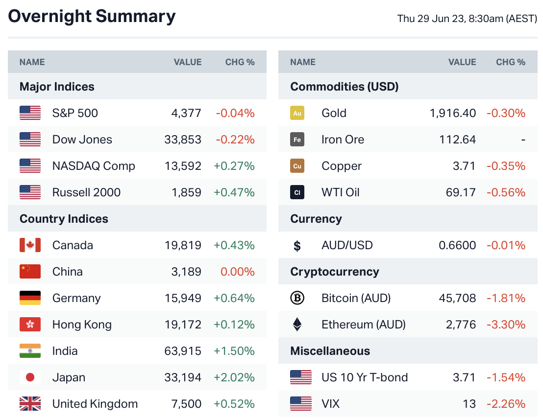This screenshot has height=420, width=543.
Task: Click the United Kingdom flag icon
Action: (x=30, y=404)
